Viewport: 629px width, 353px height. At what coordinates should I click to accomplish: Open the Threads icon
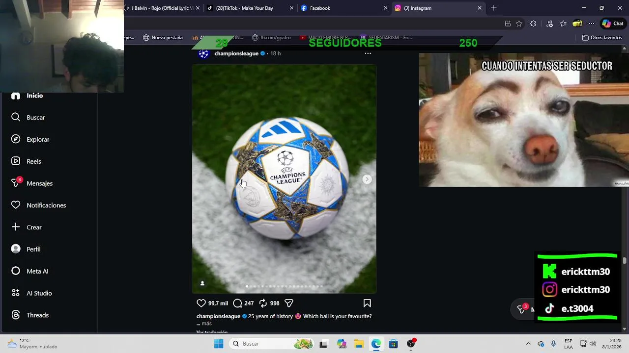16,315
